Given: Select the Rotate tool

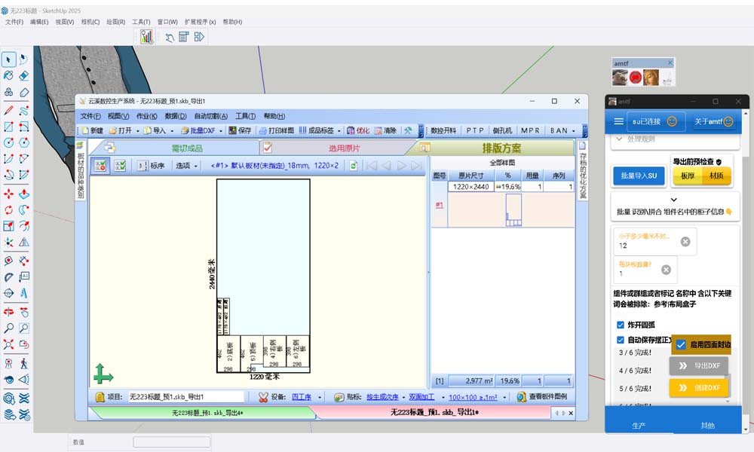Looking at the screenshot, I should pyautogui.click(x=8, y=210).
